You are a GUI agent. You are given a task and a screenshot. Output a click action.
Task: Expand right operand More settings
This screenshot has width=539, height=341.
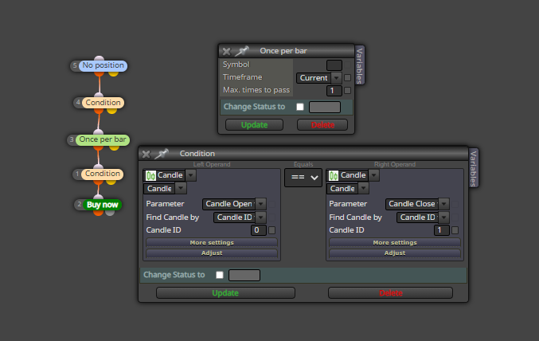(395, 242)
